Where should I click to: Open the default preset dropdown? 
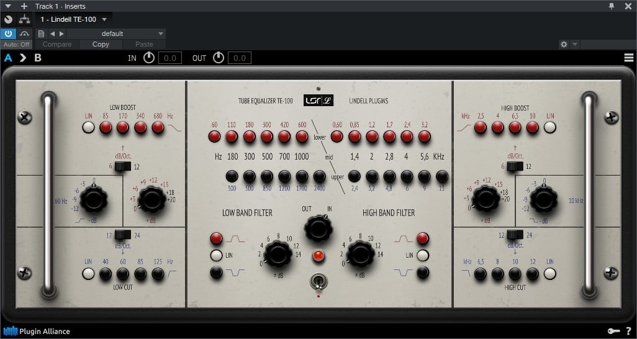tap(115, 34)
